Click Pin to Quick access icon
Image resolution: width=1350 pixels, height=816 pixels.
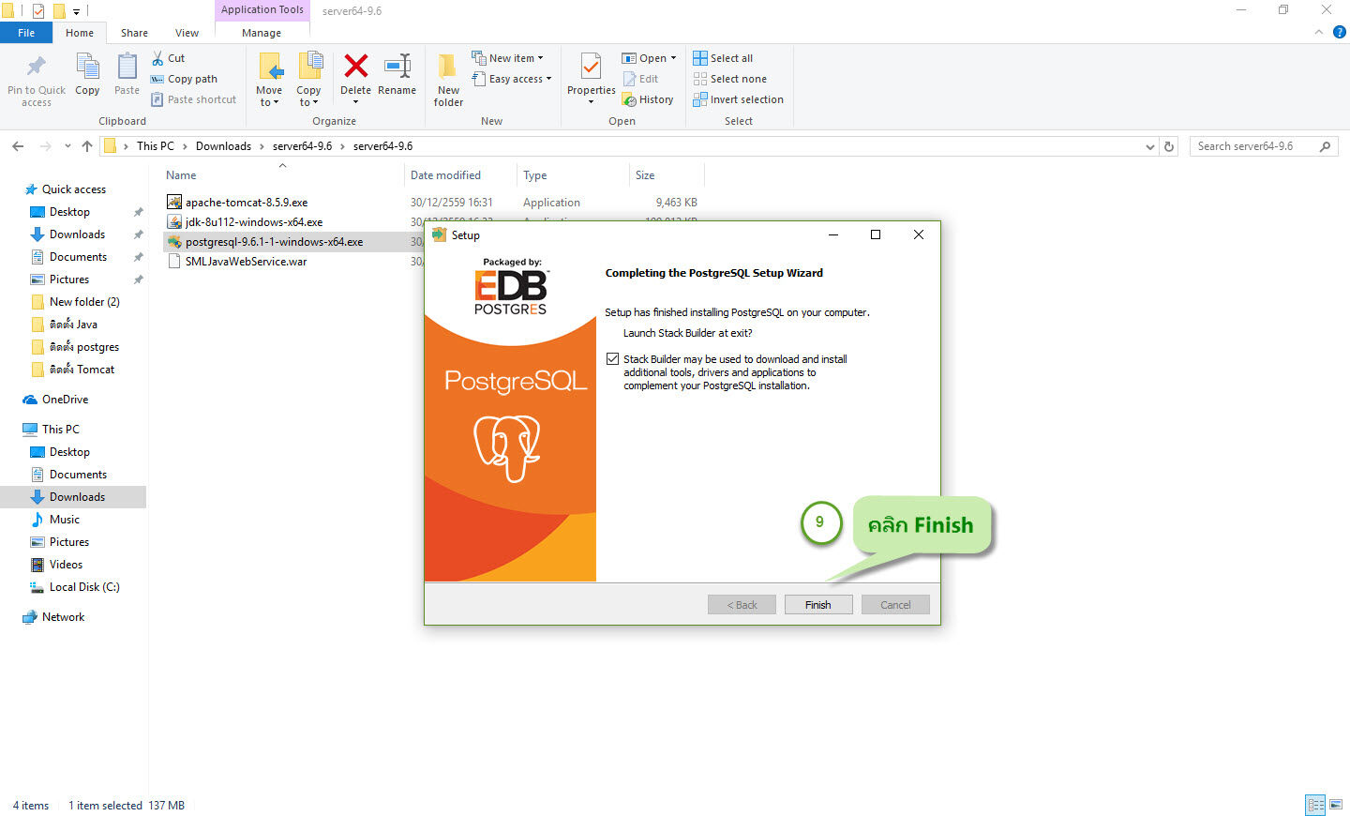tap(37, 67)
